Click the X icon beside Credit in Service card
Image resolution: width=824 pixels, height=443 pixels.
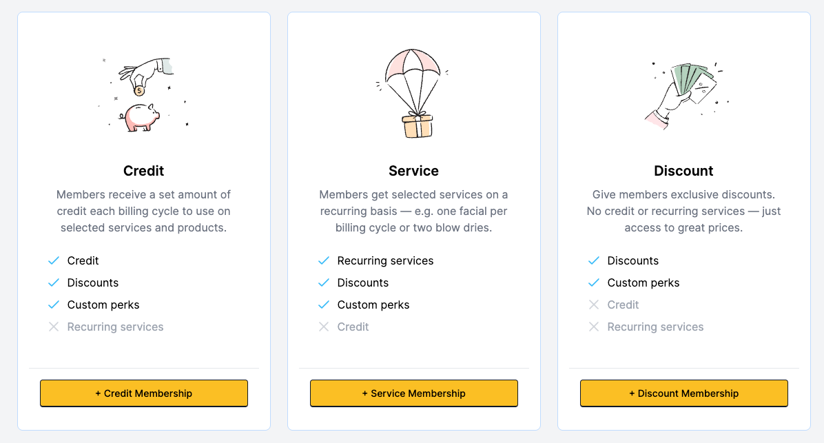pos(324,327)
